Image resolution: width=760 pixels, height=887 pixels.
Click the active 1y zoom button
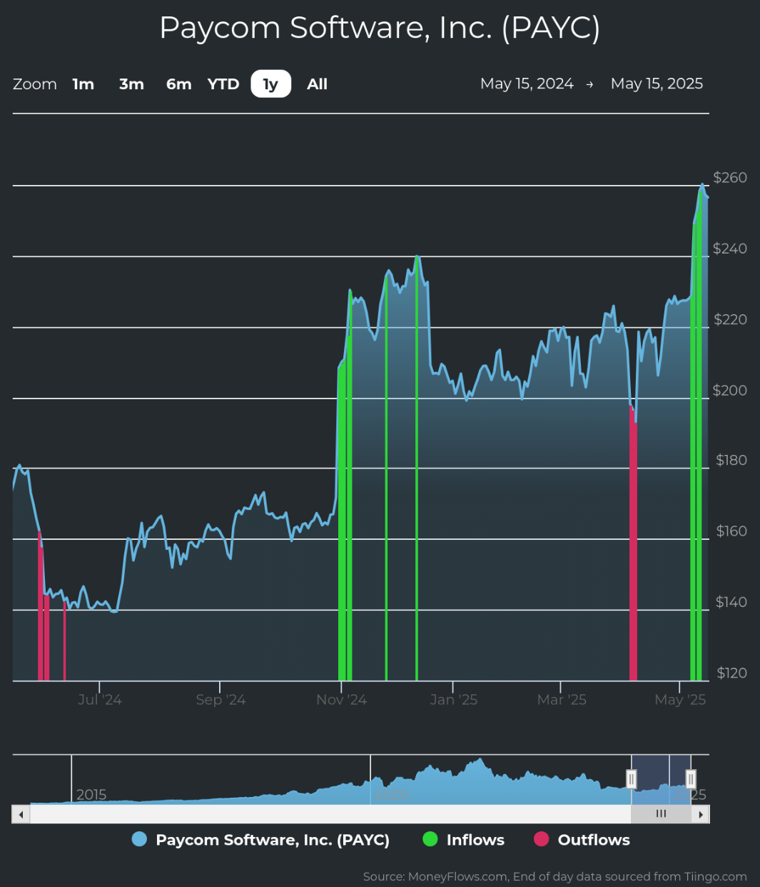tap(270, 84)
